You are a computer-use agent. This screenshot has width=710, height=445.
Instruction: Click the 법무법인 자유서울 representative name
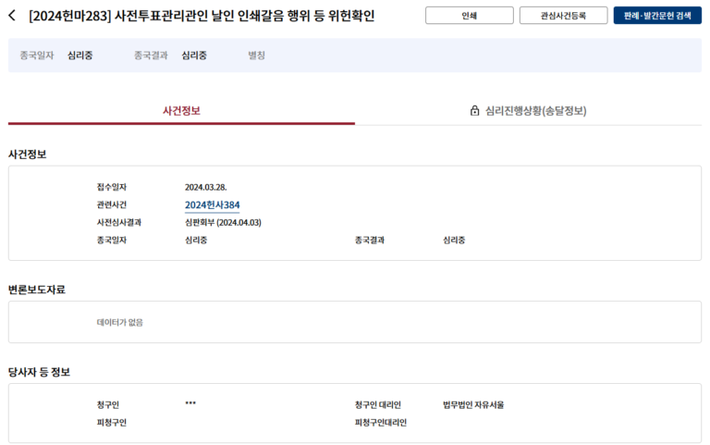[473, 404]
